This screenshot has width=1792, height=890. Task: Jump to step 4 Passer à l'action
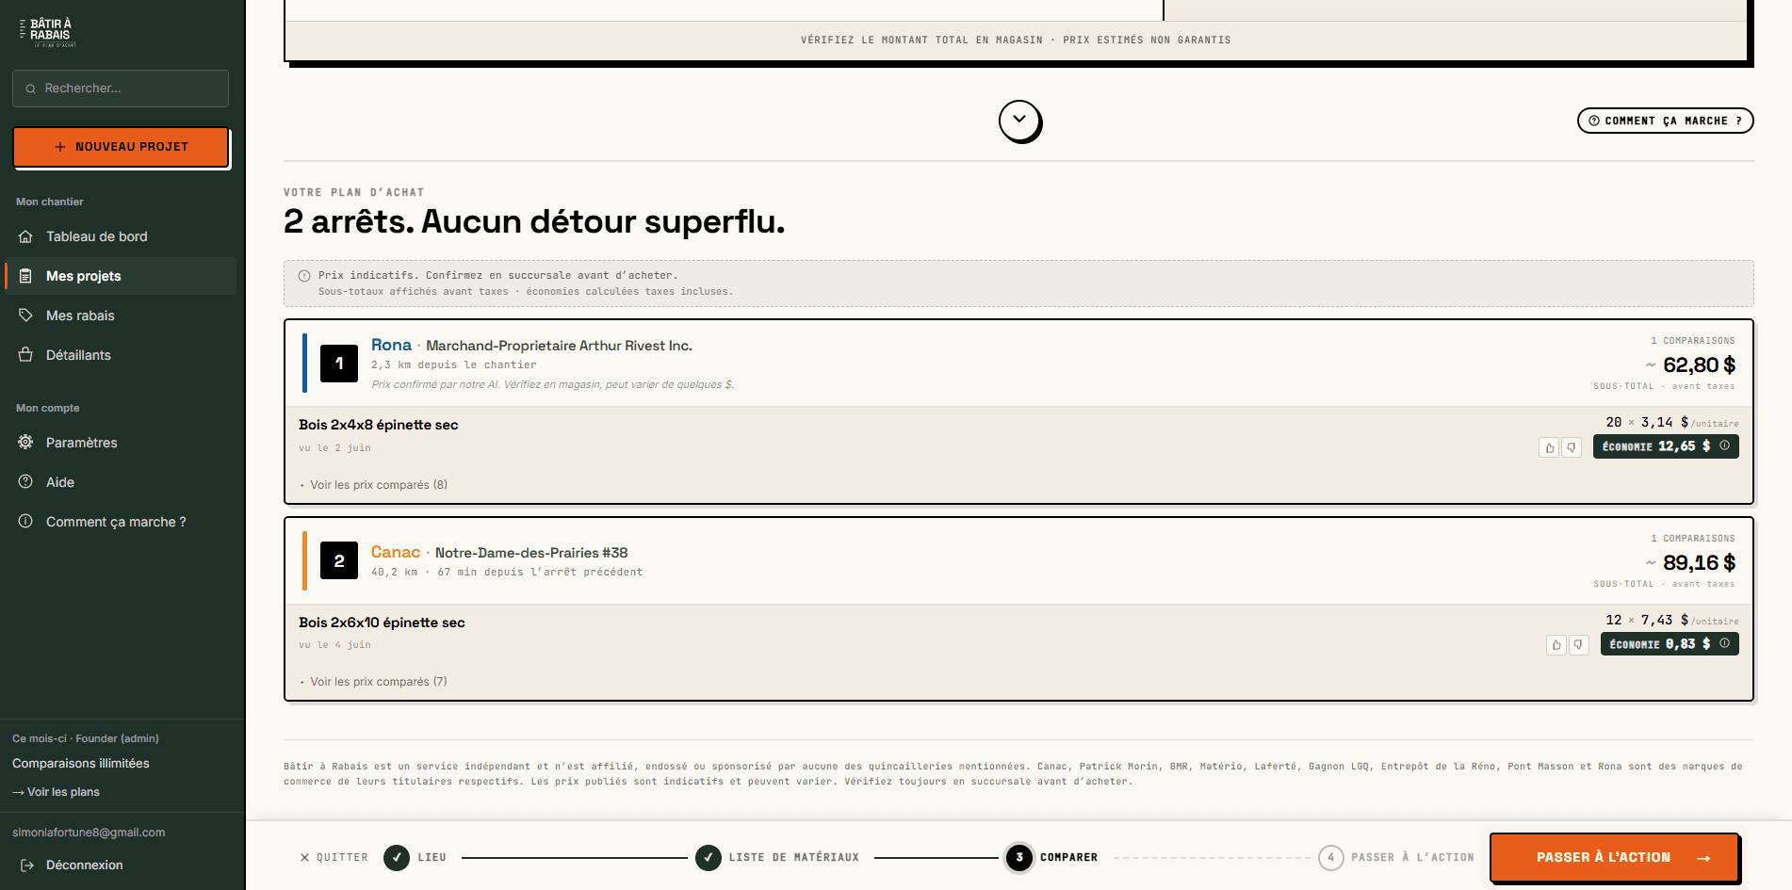click(1396, 858)
